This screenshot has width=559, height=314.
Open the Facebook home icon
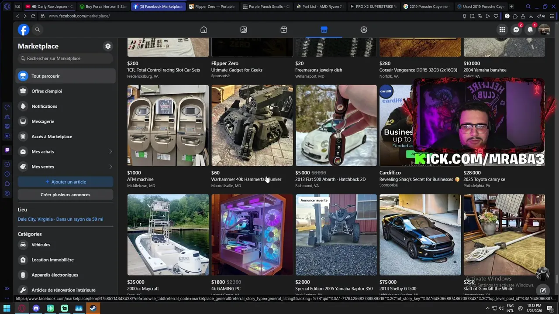[x=204, y=30]
